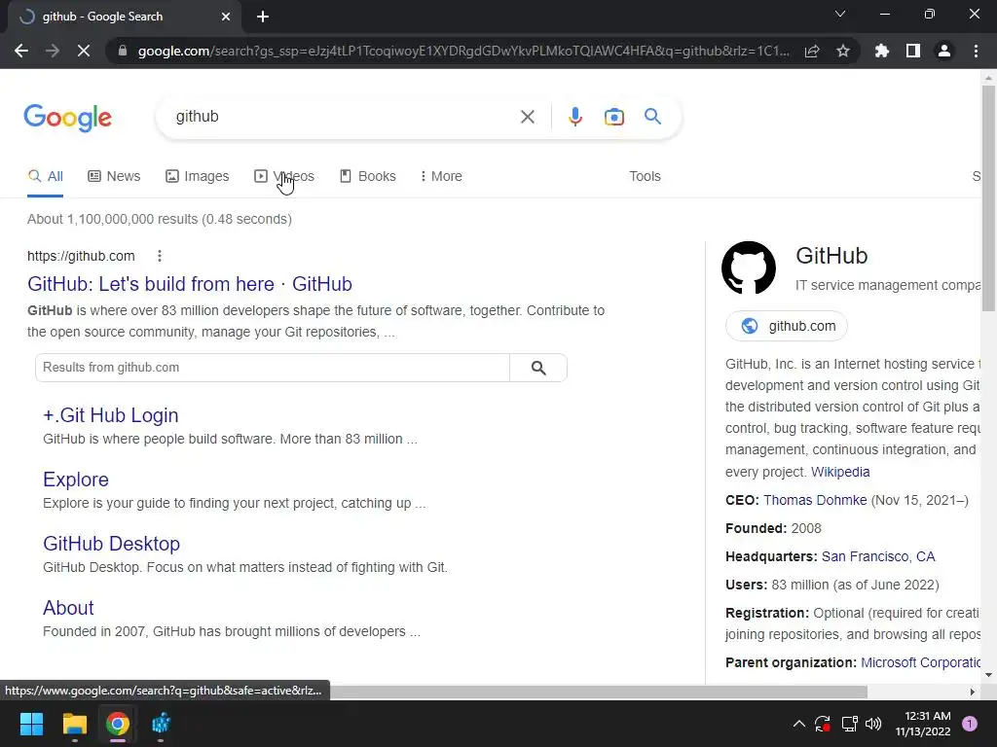997x747 pixels.
Task: Search by image with camera icon
Action: [x=613, y=117]
